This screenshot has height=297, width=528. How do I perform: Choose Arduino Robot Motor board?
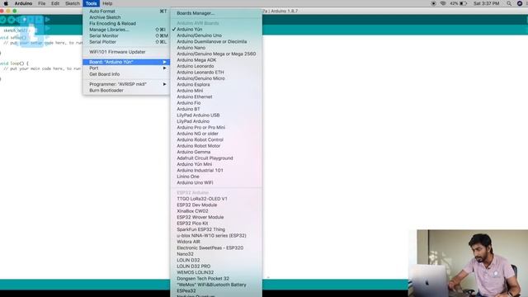(216, 146)
